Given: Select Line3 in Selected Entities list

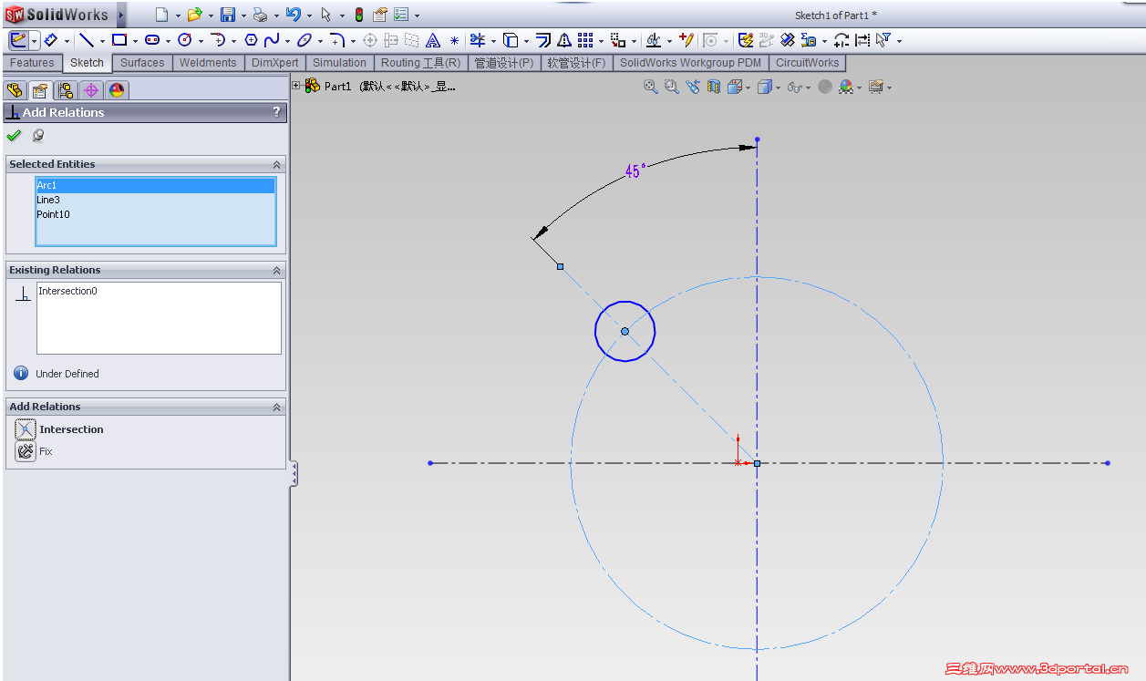Looking at the screenshot, I should tap(48, 200).
